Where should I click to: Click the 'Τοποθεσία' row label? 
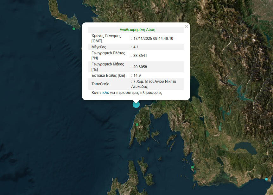(100, 84)
